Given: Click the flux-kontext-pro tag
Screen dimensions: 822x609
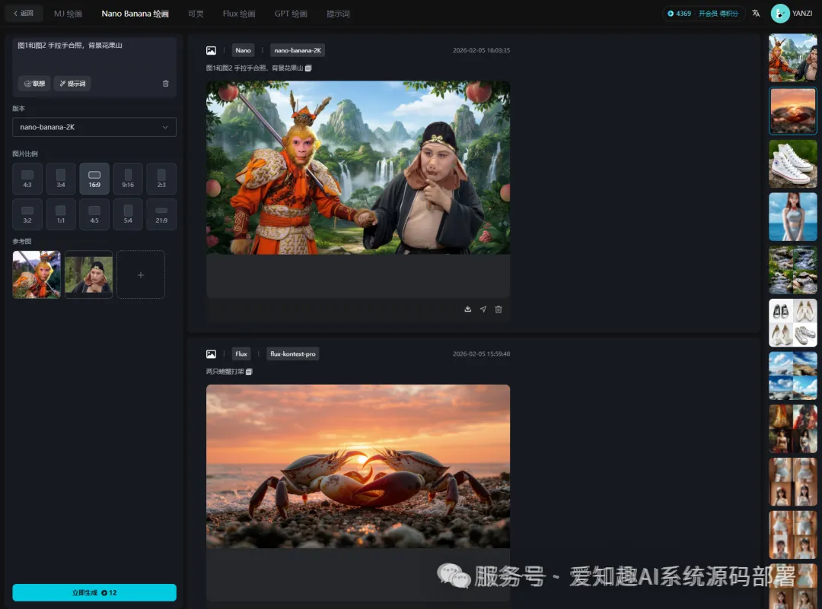Looking at the screenshot, I should [x=293, y=354].
